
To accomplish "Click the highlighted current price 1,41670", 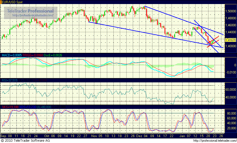I will pyautogui.click(x=231, y=40).
